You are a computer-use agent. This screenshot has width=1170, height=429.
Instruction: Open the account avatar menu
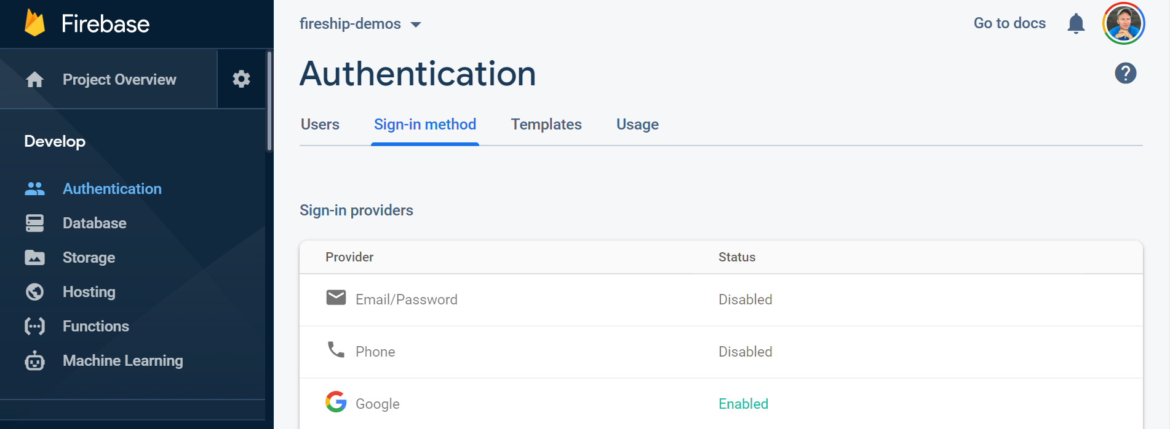(1124, 23)
